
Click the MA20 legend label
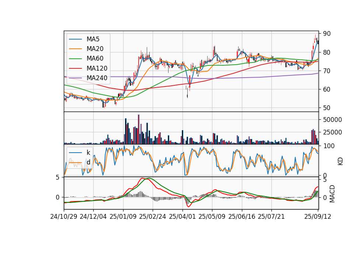tap(95, 49)
